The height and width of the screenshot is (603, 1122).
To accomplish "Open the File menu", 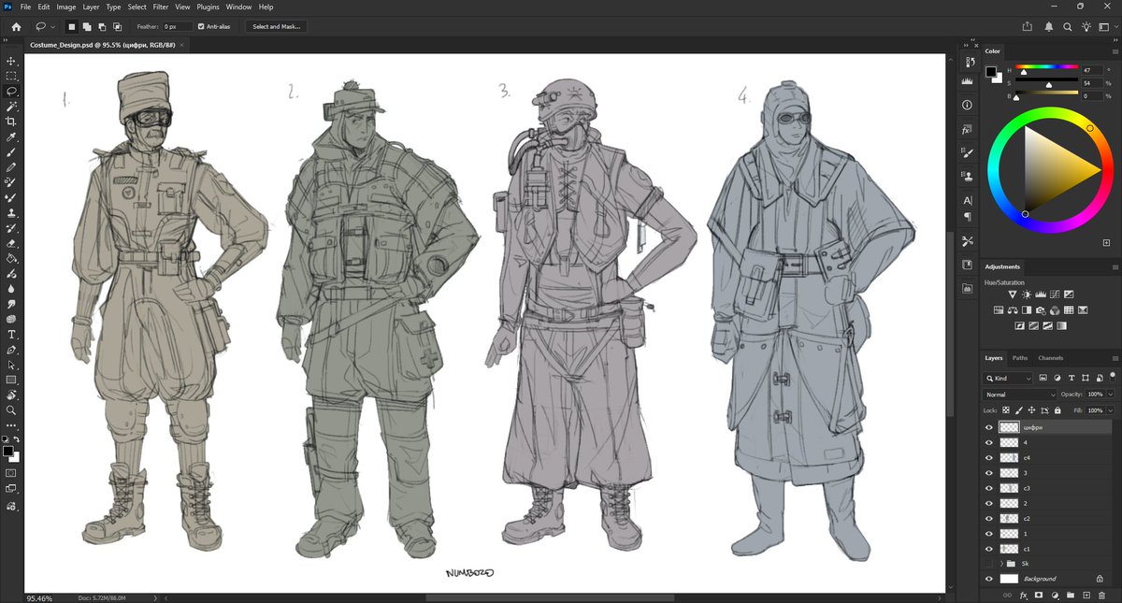I will 25,7.
